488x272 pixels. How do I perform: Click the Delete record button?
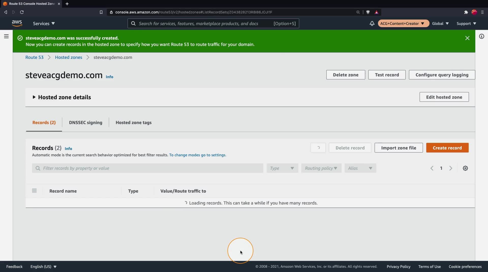coord(350,148)
